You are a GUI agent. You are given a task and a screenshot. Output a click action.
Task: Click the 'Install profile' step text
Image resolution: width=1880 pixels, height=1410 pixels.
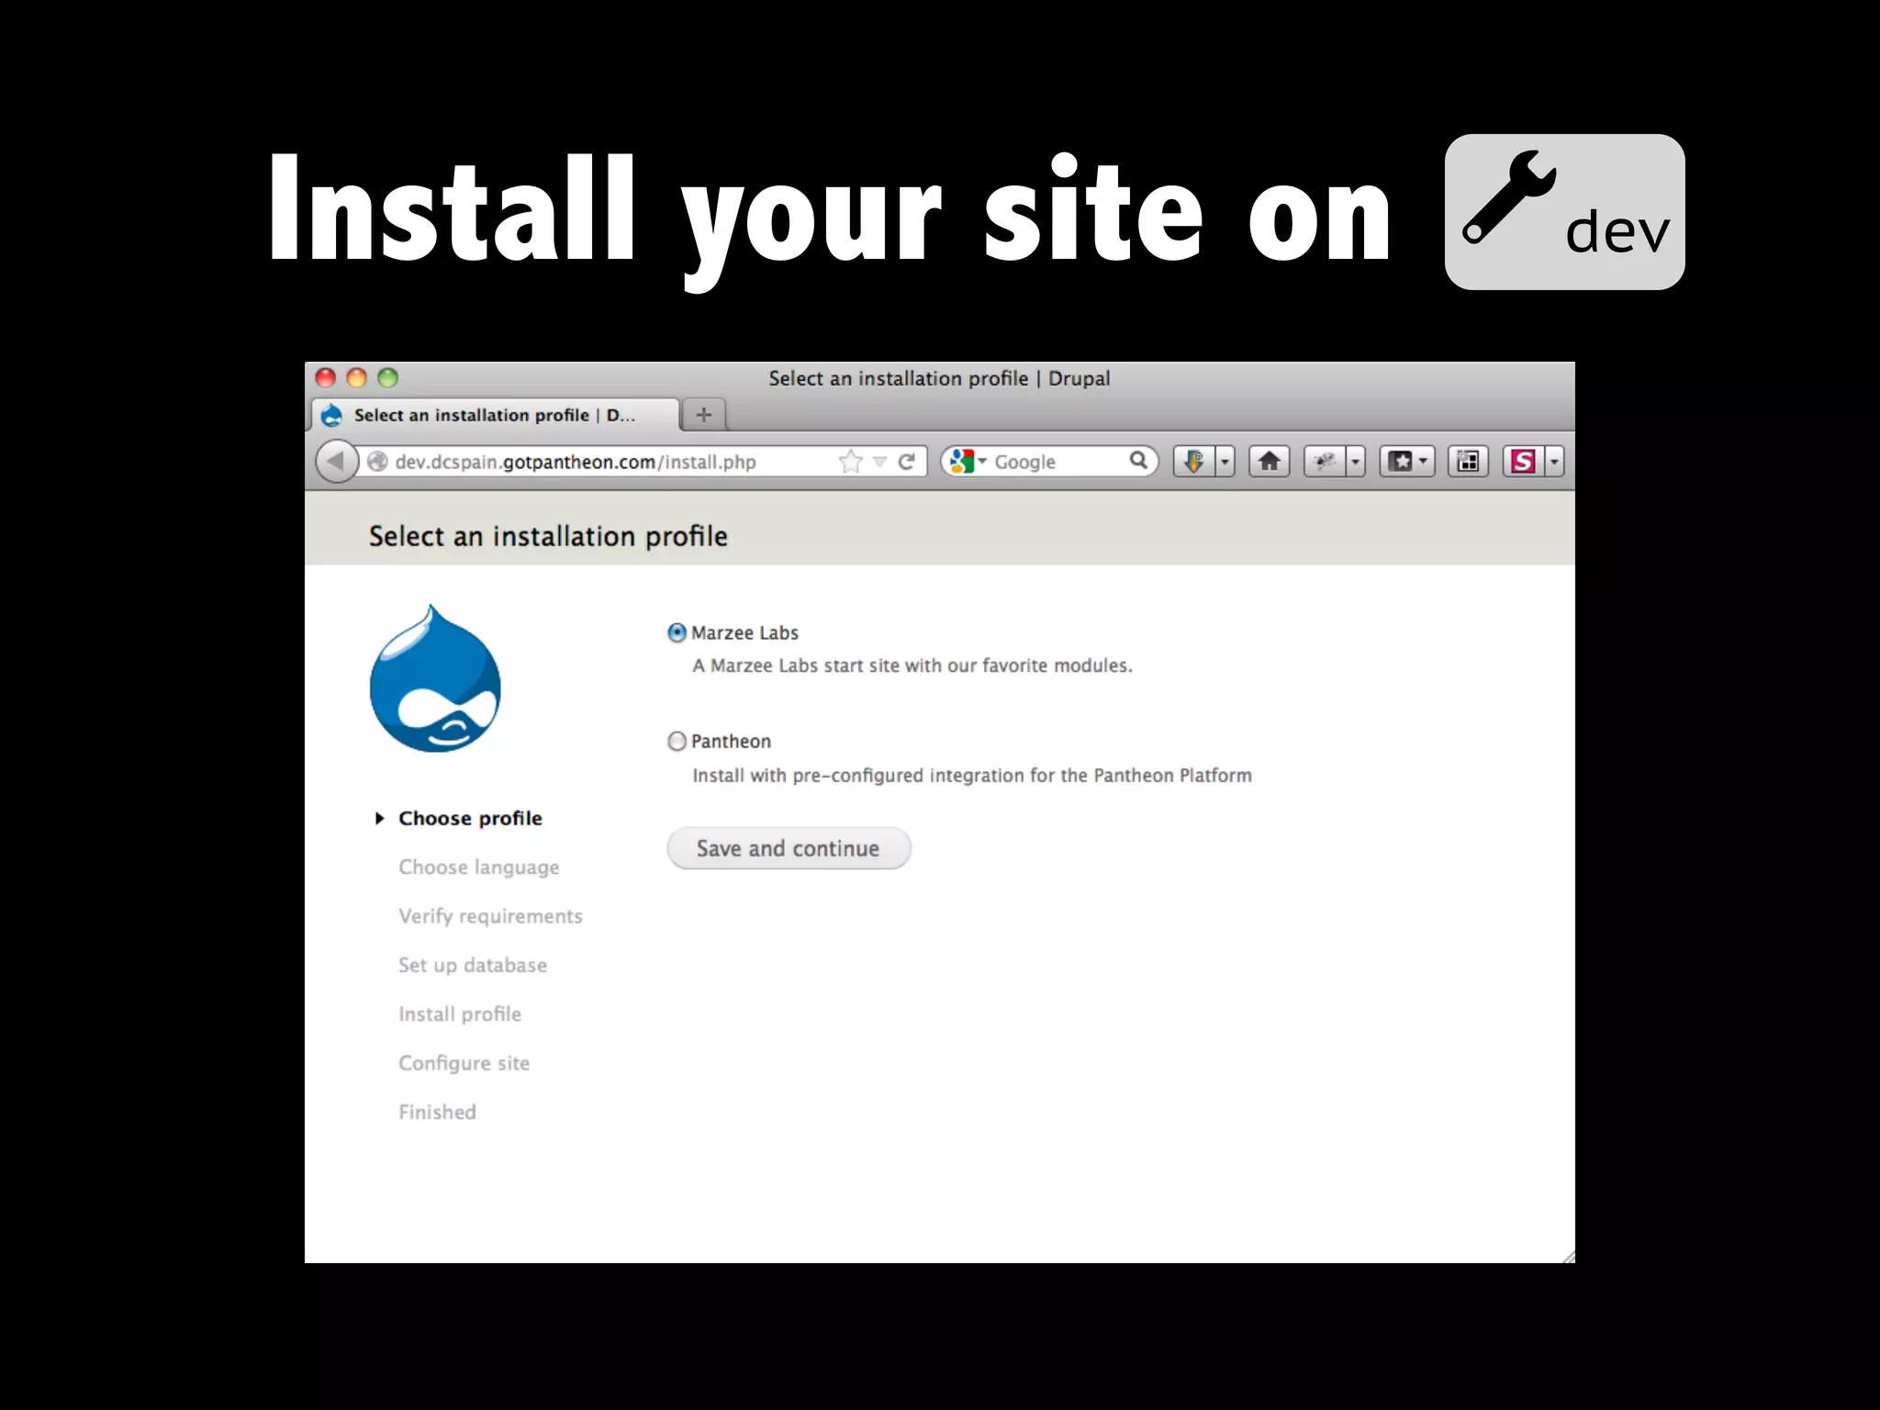pos(460,1013)
